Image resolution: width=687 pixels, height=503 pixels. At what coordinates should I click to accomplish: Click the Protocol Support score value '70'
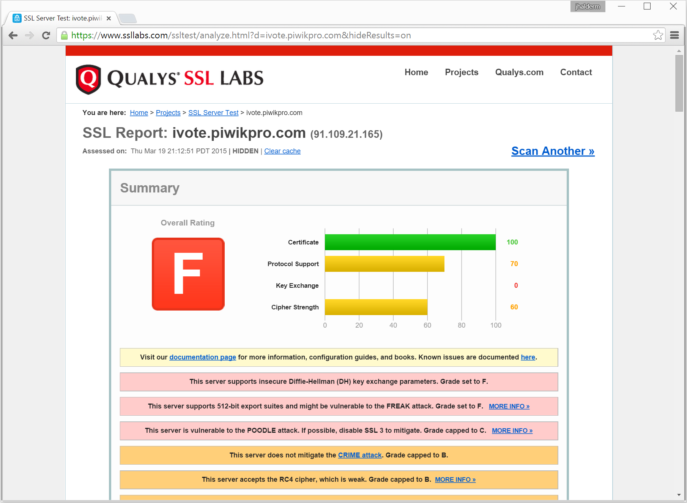(x=514, y=264)
